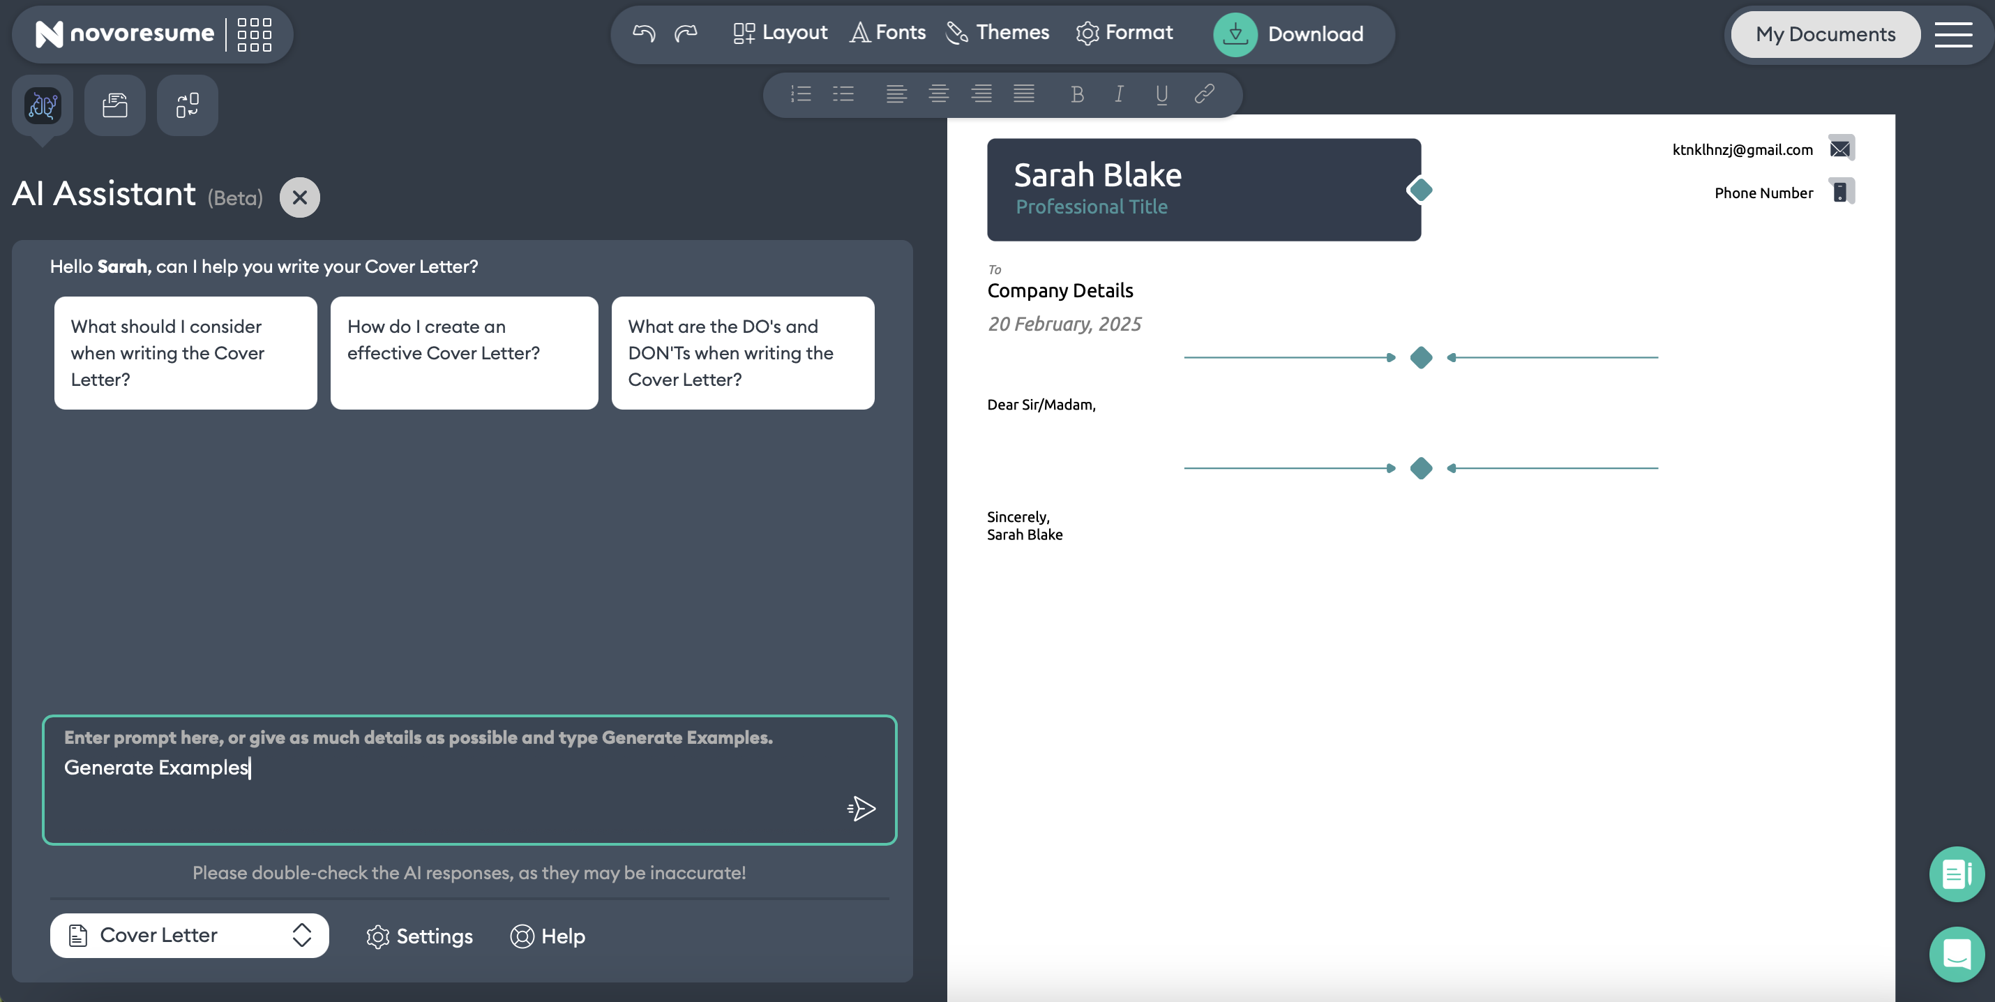
Task: Close the AI Assistant panel
Action: pyautogui.click(x=300, y=197)
